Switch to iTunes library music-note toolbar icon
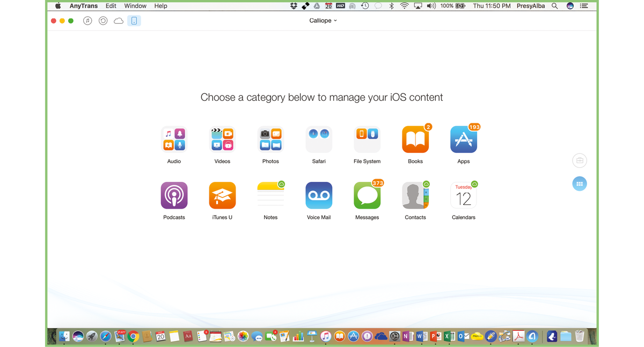The height and width of the screenshot is (347, 644). [x=87, y=20]
